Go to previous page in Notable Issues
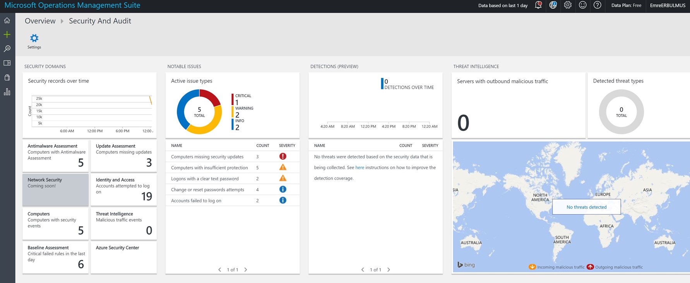 click(x=220, y=269)
